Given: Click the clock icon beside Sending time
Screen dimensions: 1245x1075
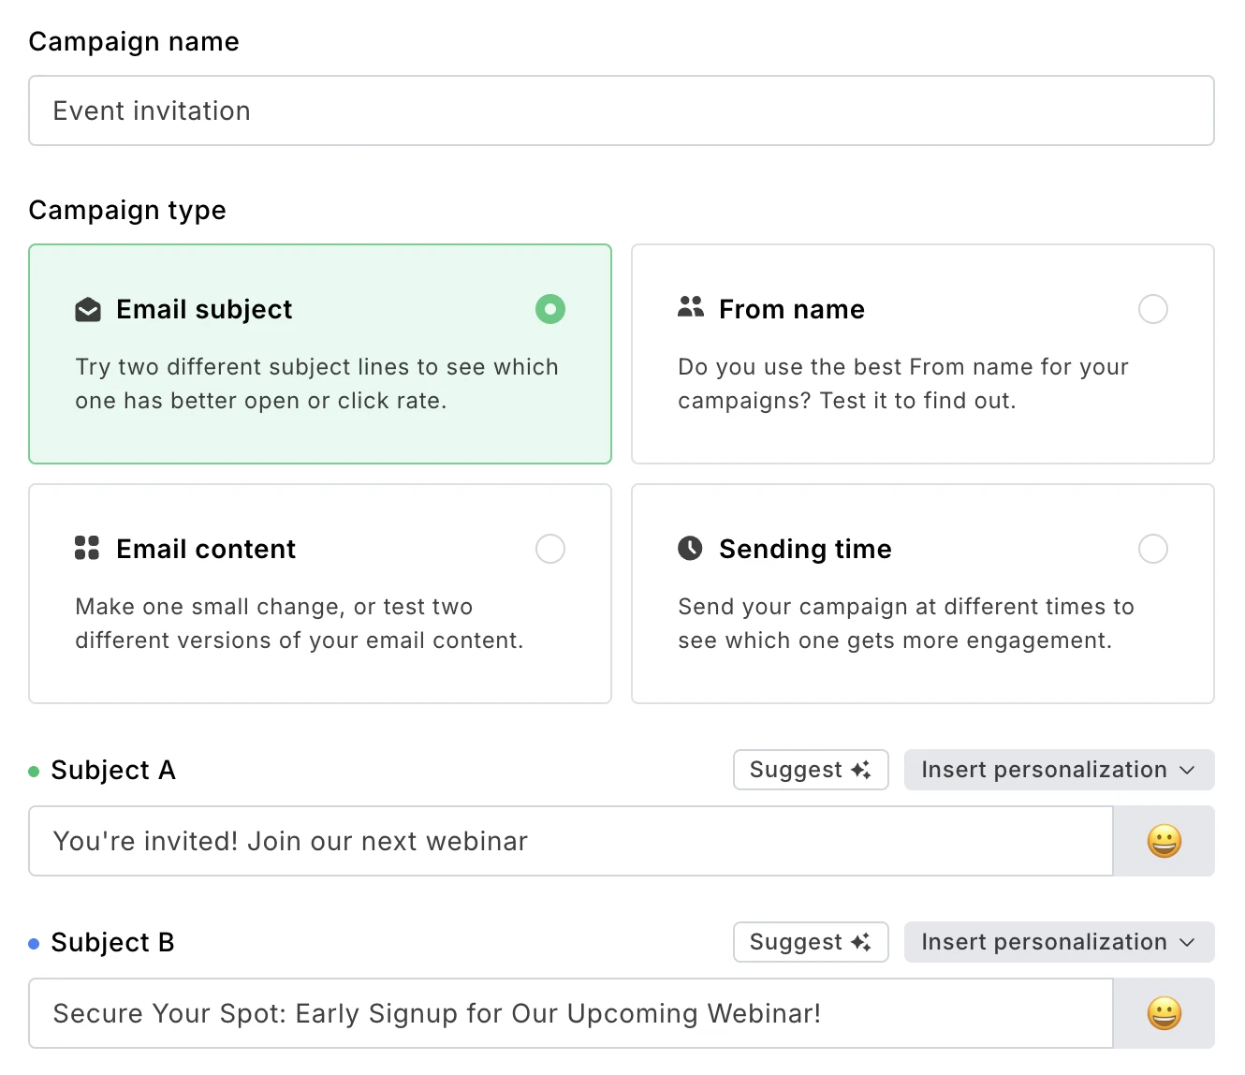Looking at the screenshot, I should [690, 548].
